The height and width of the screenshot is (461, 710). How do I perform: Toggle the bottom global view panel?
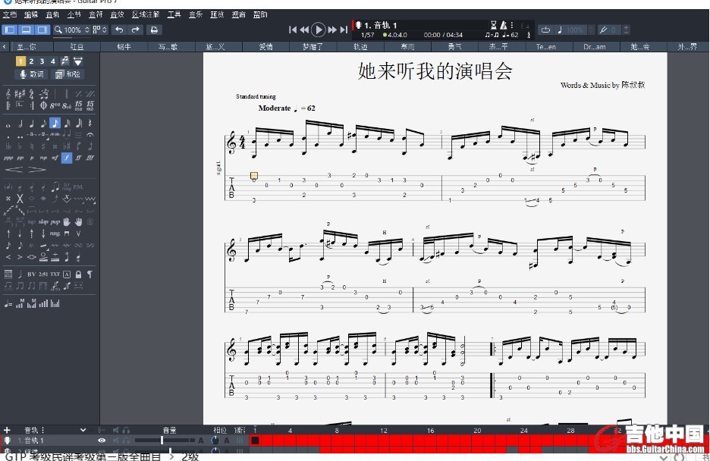point(27,30)
